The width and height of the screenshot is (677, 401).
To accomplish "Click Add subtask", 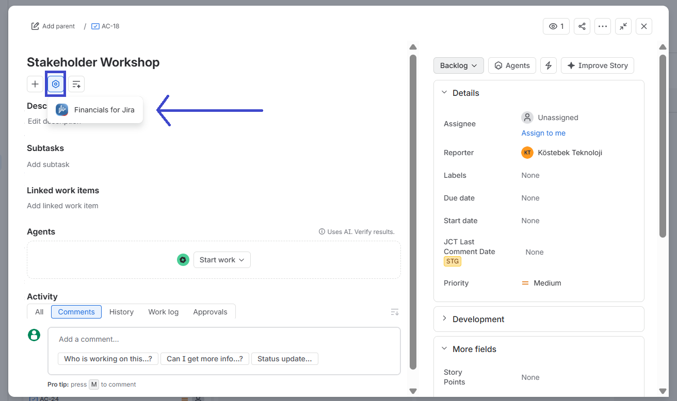I will (48, 164).
